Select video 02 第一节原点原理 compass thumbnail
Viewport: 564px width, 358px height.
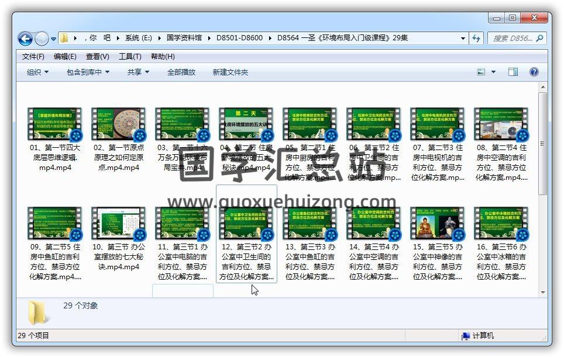point(119,124)
